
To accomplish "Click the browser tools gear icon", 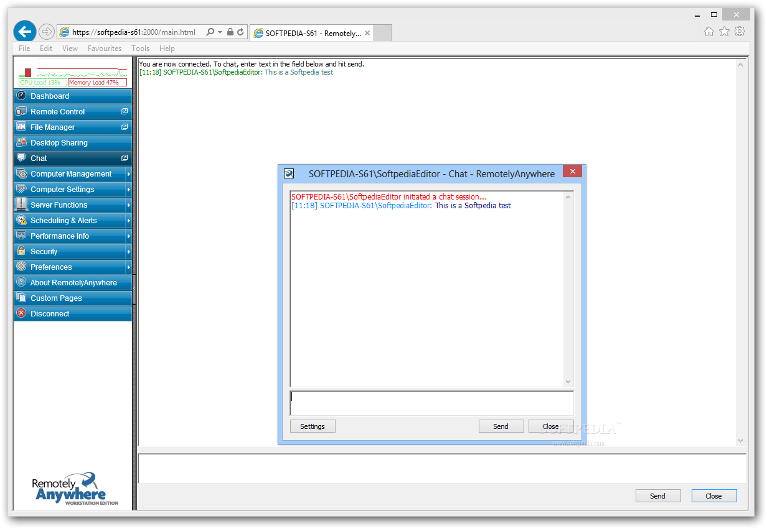I will tap(740, 32).
